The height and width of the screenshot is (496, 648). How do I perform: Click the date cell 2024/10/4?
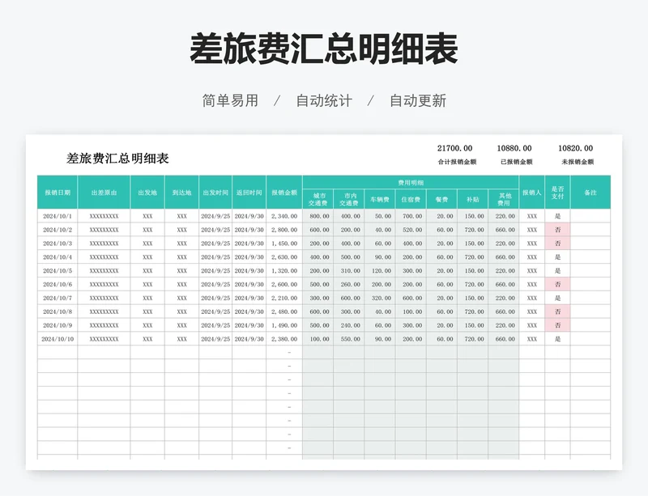(x=58, y=256)
